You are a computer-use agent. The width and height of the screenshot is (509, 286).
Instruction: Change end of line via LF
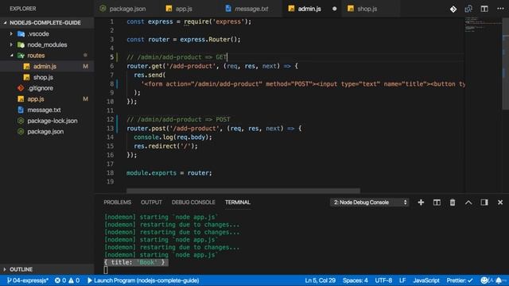tap(402, 280)
